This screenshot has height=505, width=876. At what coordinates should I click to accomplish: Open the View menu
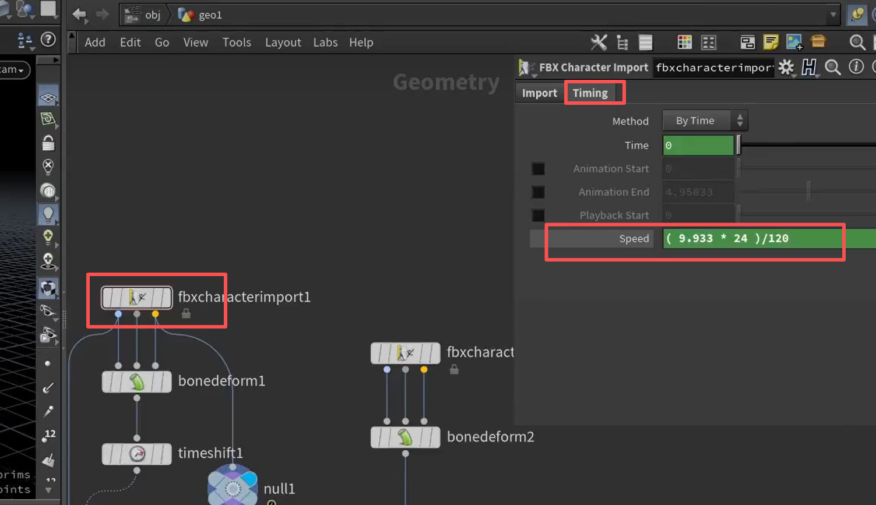(x=196, y=43)
